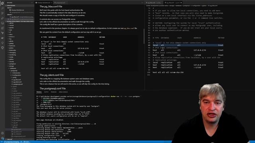
Task: Open Explorer more actions ellipsis
Action: point(32,3)
